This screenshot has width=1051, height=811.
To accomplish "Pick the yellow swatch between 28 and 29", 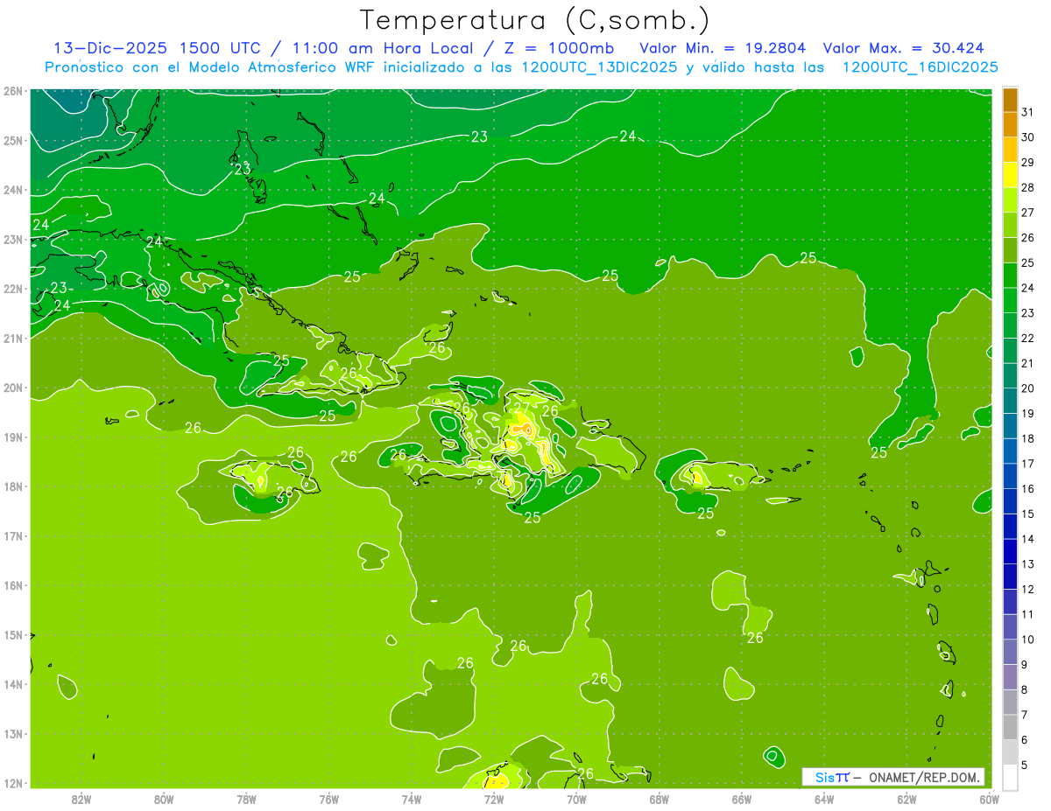I will click(x=1010, y=176).
